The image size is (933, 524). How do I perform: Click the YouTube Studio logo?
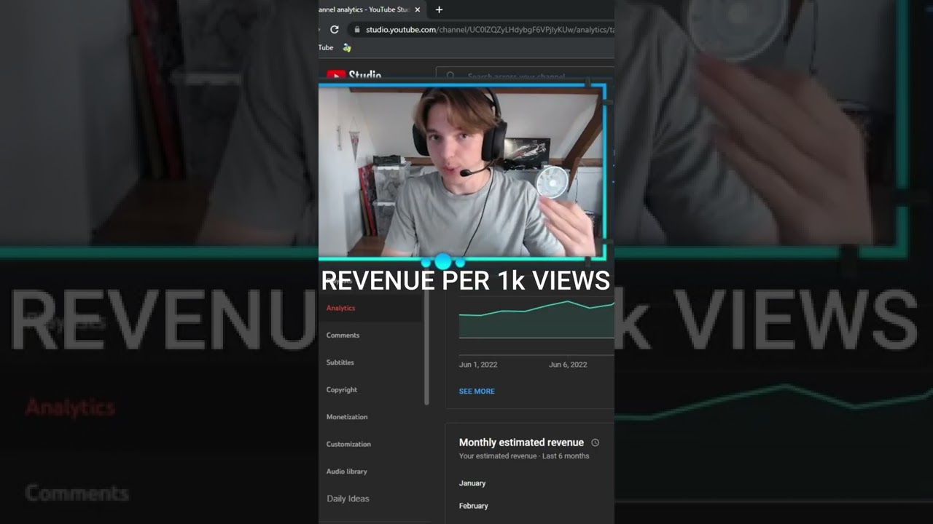[354, 76]
